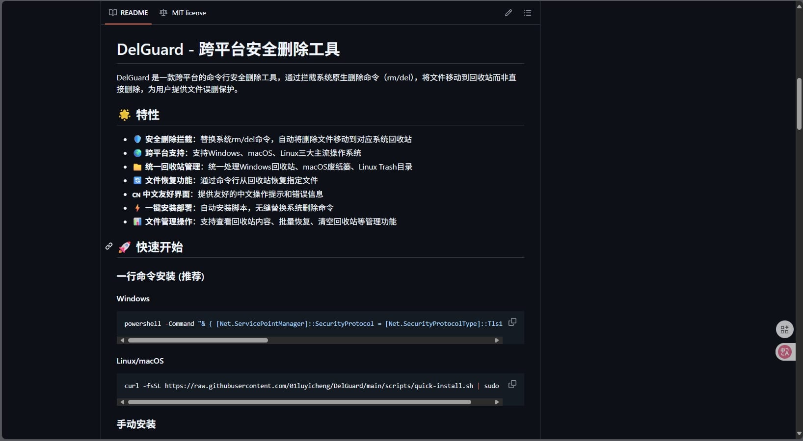Click the scales icon beside MIT license

(x=163, y=13)
